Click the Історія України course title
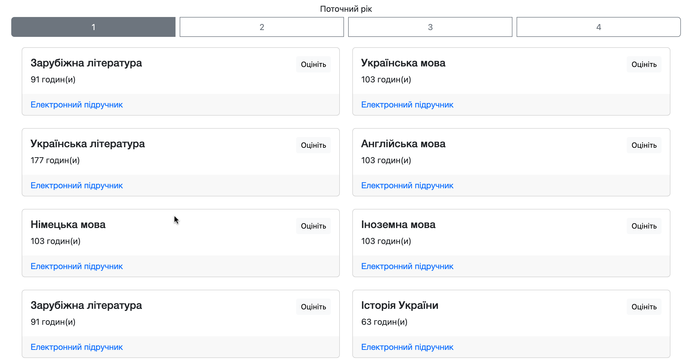This screenshot has width=695, height=364. coord(399,305)
